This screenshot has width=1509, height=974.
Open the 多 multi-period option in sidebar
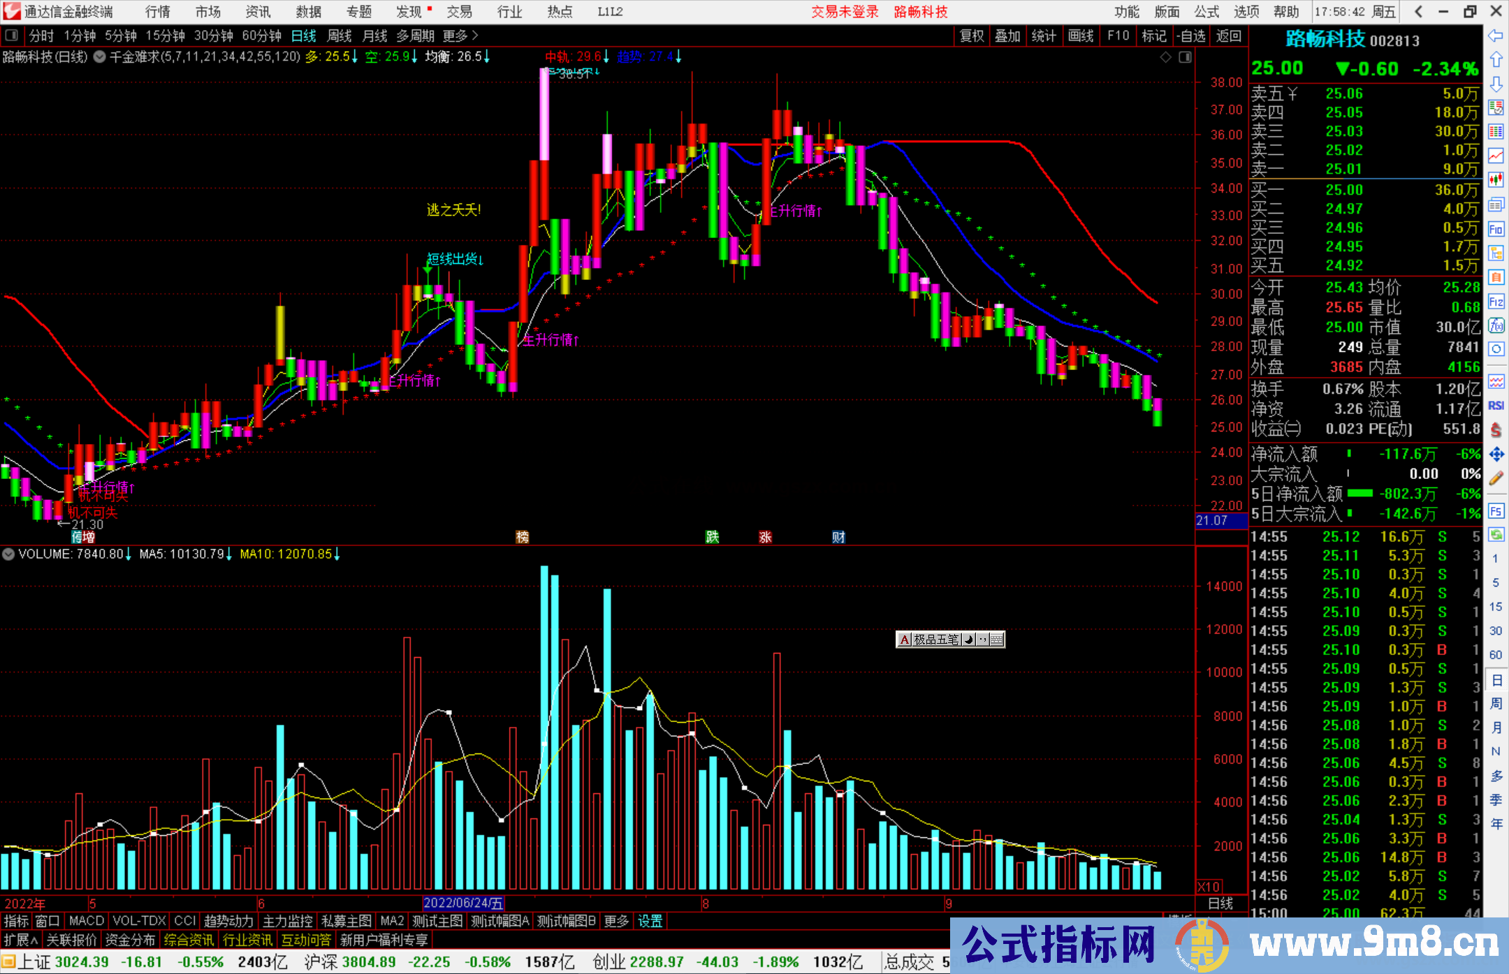pyautogui.click(x=1496, y=776)
